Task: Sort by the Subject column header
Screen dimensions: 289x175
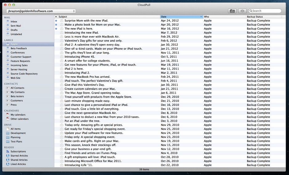Action: click(x=109, y=17)
